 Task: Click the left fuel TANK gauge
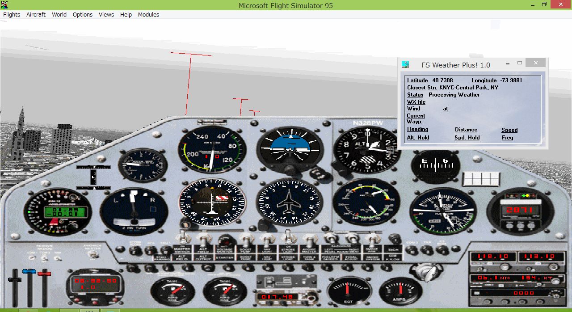(x=172, y=291)
